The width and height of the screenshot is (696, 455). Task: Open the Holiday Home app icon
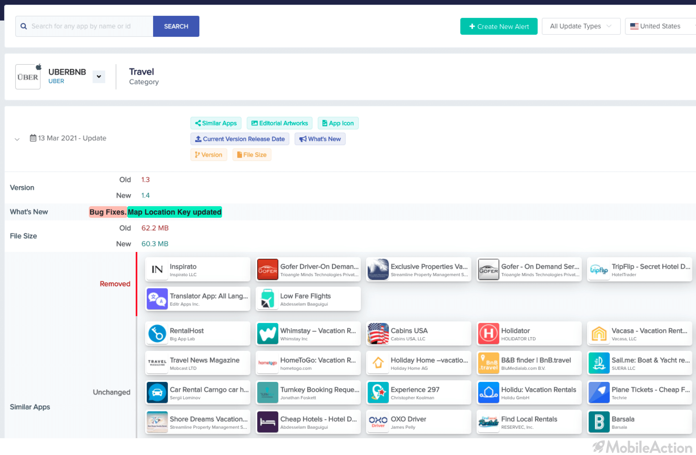click(378, 363)
